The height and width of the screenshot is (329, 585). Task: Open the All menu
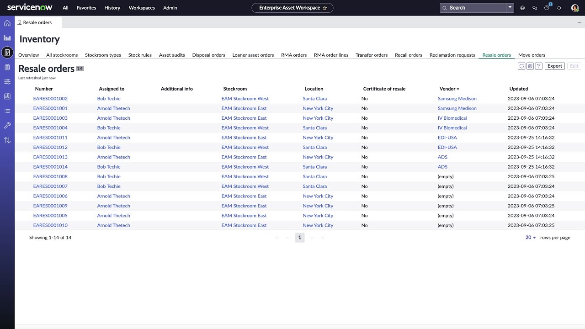point(65,8)
